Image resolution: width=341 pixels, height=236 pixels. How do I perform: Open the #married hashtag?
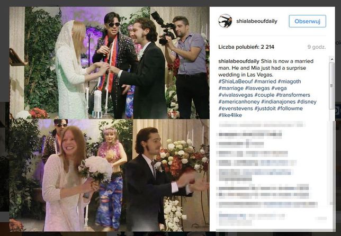coord(265,81)
